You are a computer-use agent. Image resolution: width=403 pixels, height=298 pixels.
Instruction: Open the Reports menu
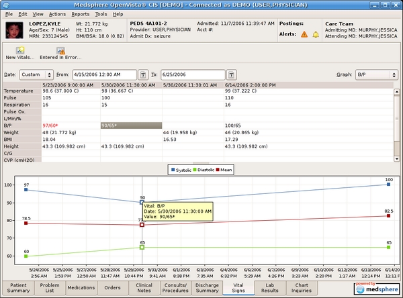[x=81, y=14]
